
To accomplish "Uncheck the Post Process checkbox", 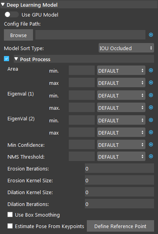I will (x=7, y=59).
